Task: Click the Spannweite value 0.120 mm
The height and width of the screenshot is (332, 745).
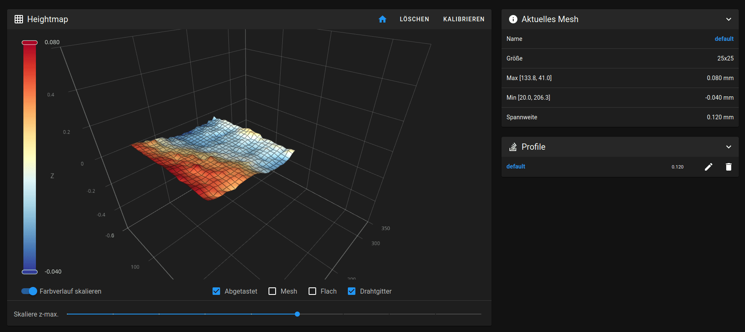Action: point(720,117)
